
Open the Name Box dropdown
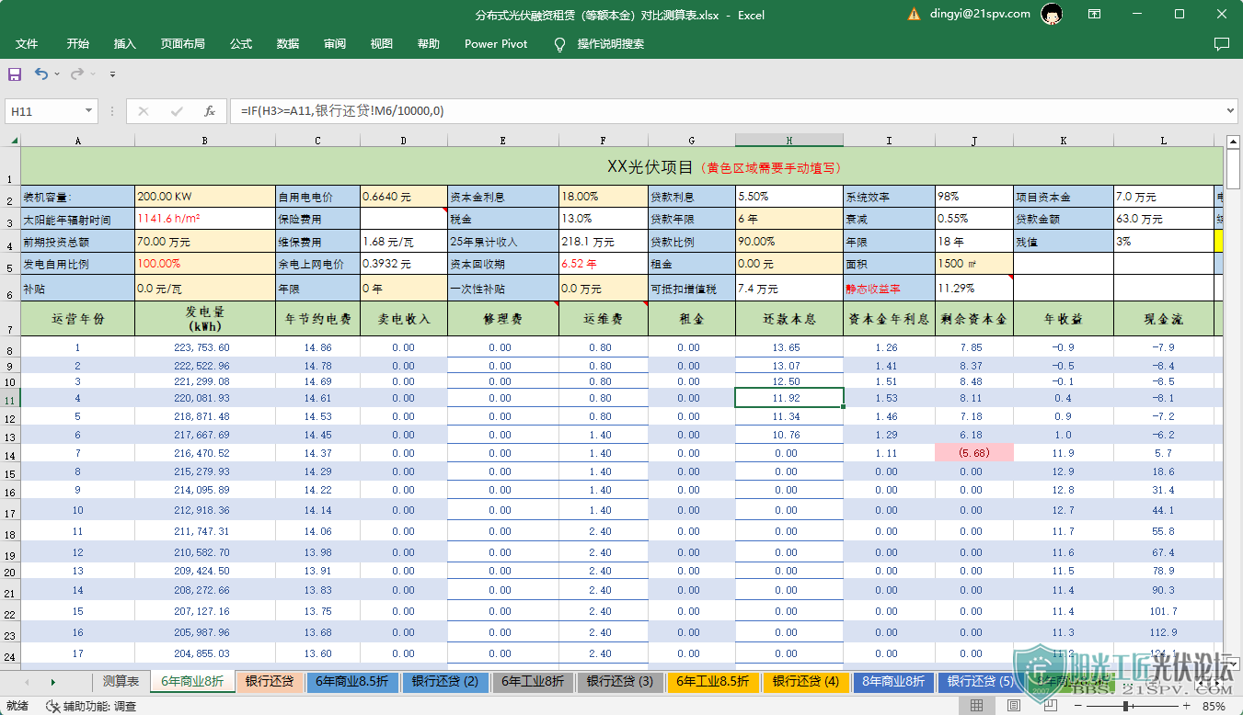(x=89, y=111)
